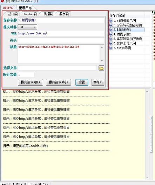The image size is (155, 185).
Task: Click down arrow of 参数 scrollbar
Action: tap(102, 61)
